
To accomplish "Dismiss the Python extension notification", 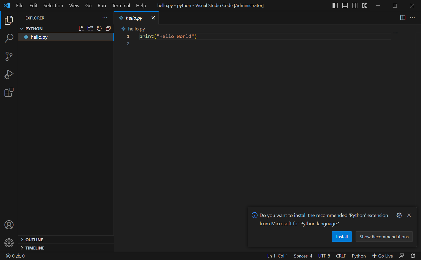I will [409, 215].
